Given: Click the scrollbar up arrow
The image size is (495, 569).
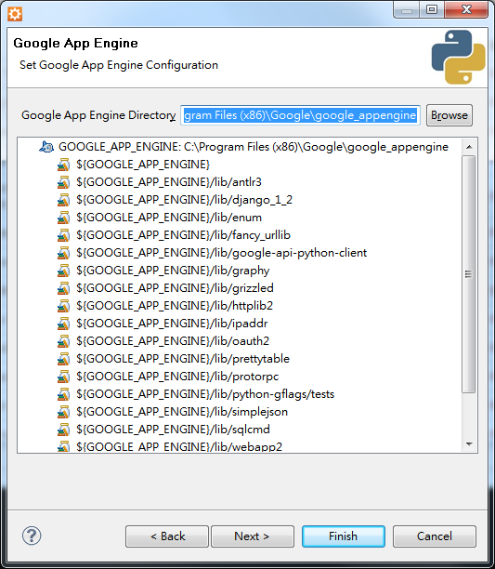Looking at the screenshot, I should coord(469,147).
